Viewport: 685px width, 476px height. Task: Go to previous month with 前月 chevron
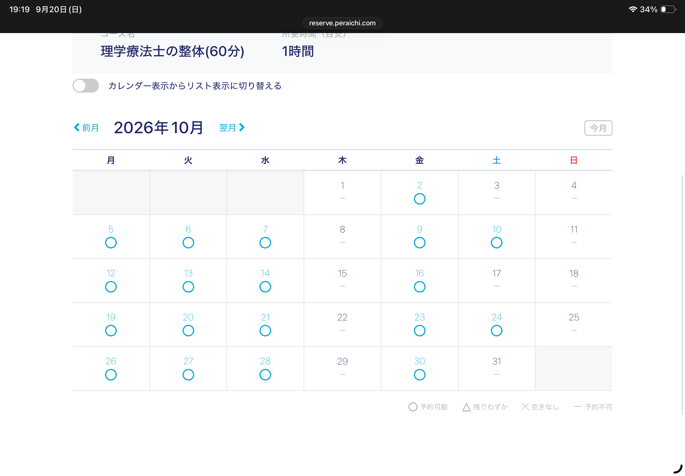[86, 128]
